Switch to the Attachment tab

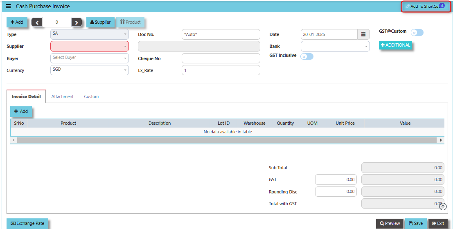click(62, 97)
